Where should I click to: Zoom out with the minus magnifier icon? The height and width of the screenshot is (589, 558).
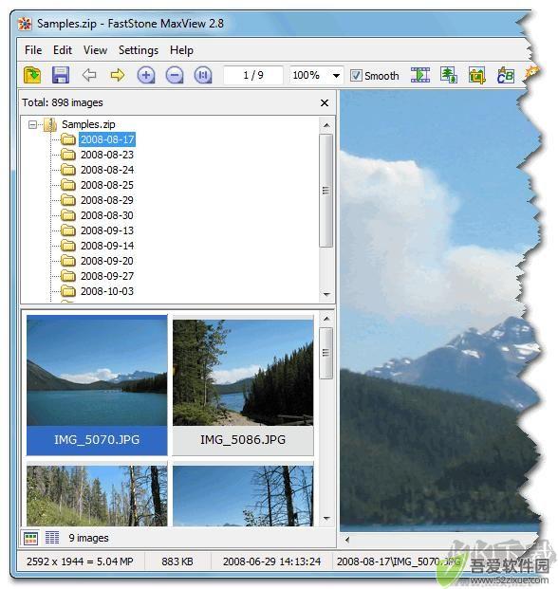[175, 75]
